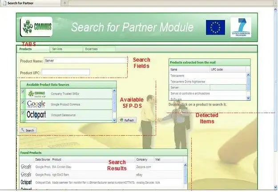Select the Server row in extracted products
Image resolution: width=278 pixels, height=192 pixels.
pyautogui.click(x=208, y=87)
